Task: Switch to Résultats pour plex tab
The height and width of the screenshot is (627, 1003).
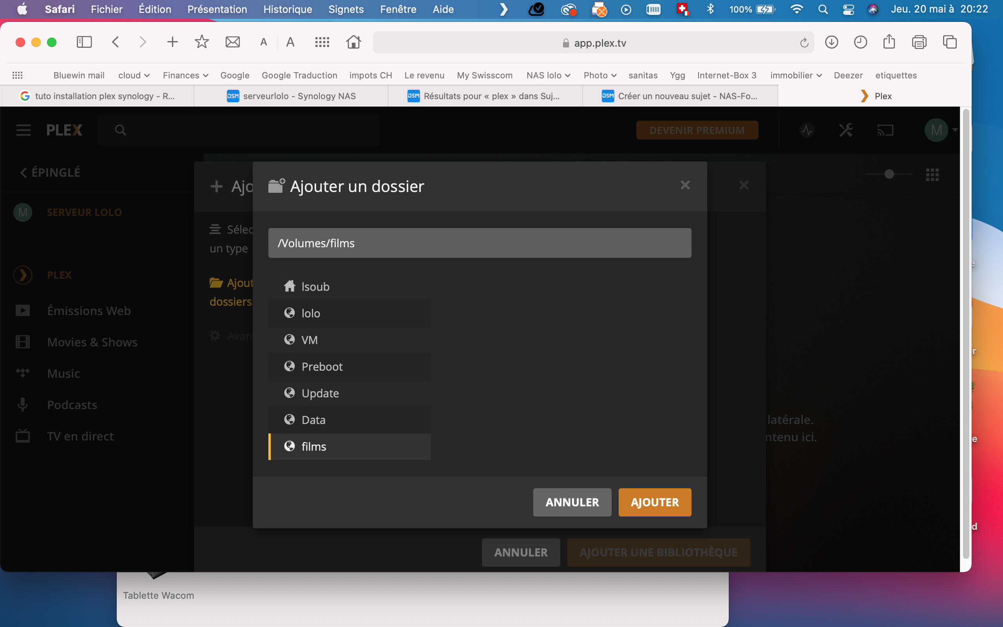Action: click(485, 96)
